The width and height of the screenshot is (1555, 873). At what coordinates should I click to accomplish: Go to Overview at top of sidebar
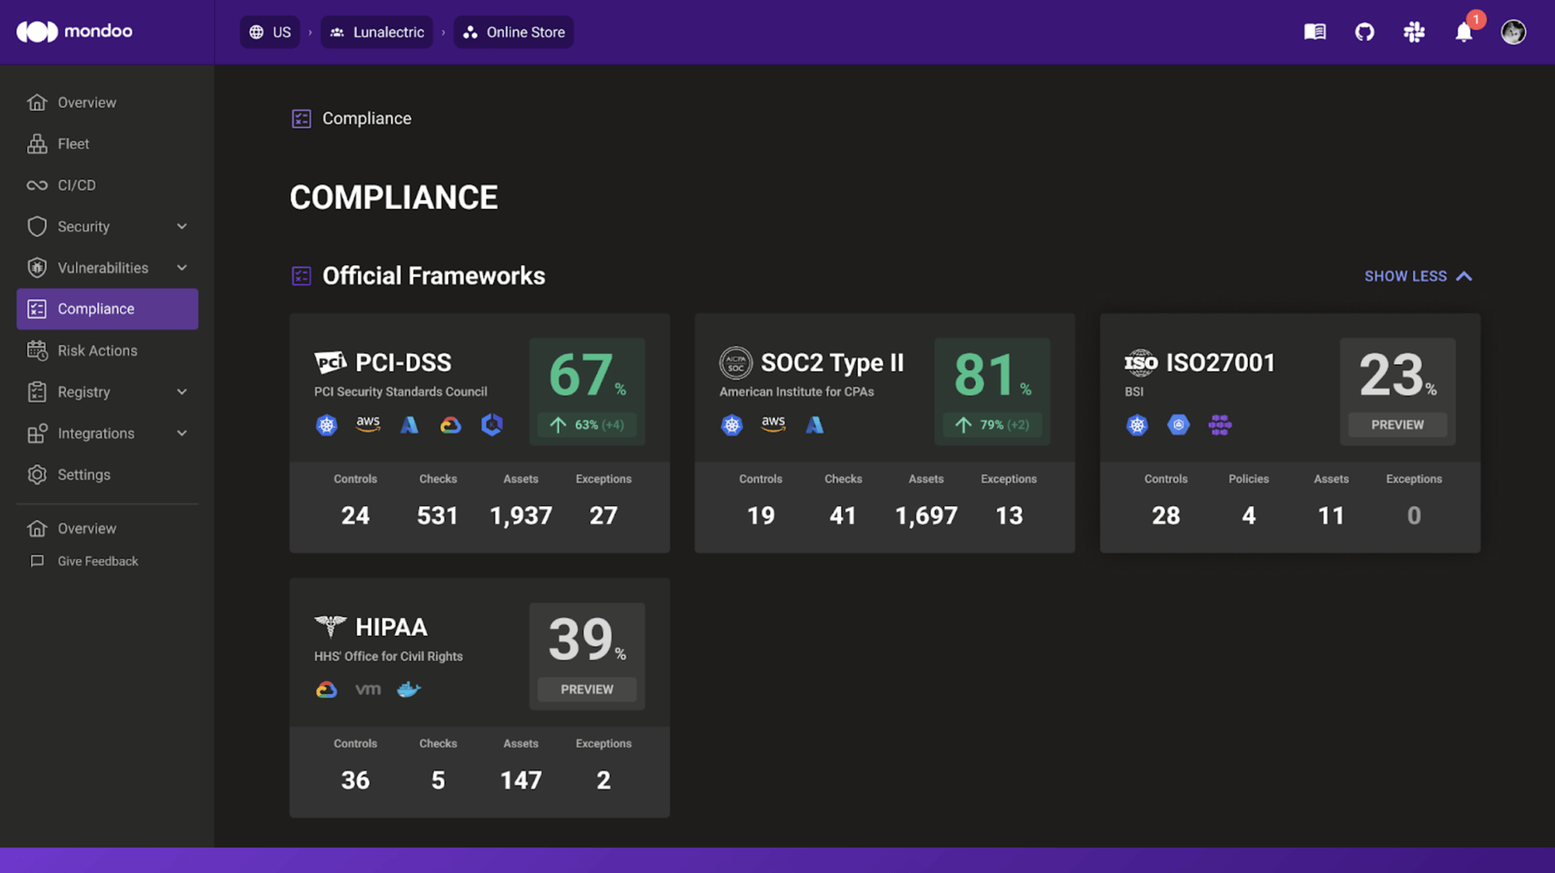tap(107, 103)
